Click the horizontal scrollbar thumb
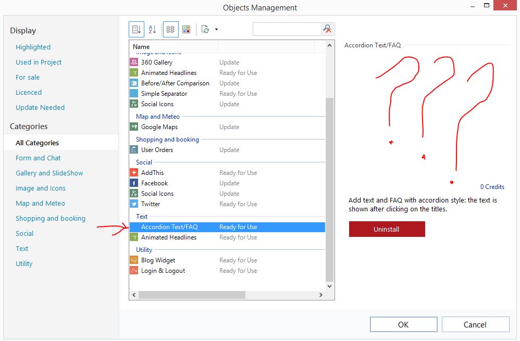 click(x=192, y=295)
